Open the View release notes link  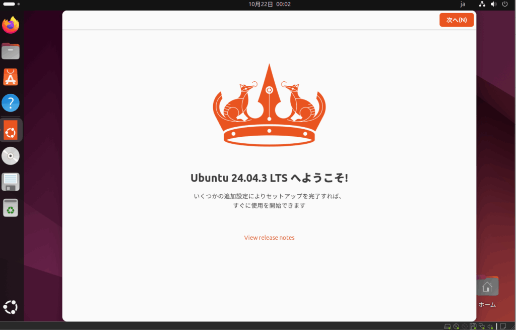269,238
